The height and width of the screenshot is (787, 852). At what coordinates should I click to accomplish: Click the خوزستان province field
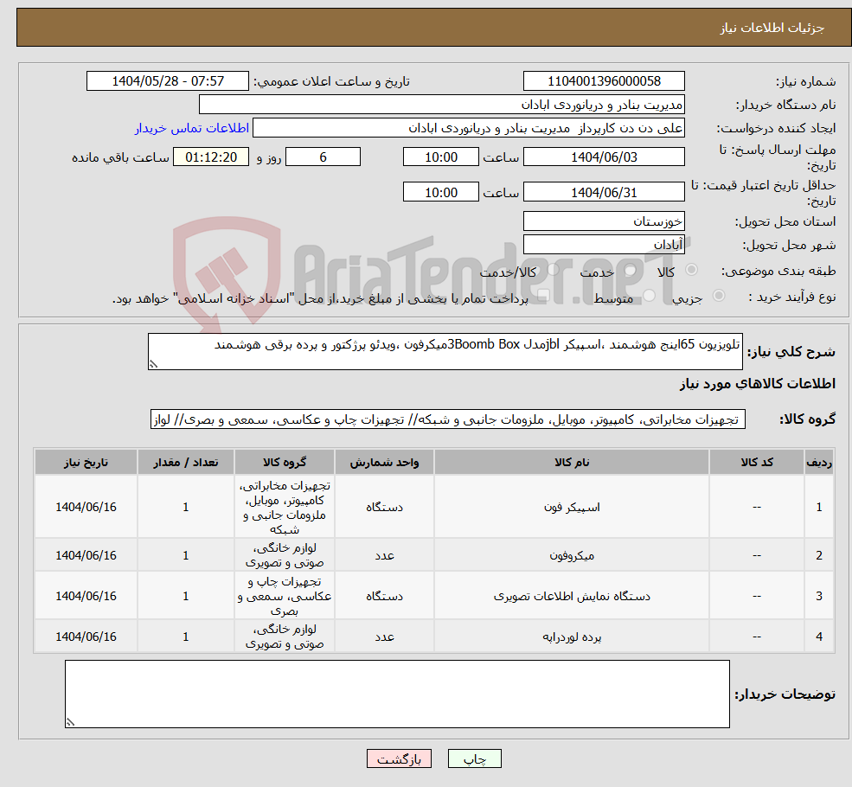click(x=603, y=221)
